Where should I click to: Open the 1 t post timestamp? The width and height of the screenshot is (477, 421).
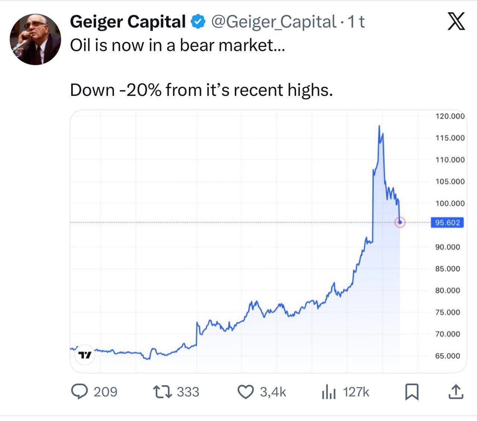click(356, 22)
